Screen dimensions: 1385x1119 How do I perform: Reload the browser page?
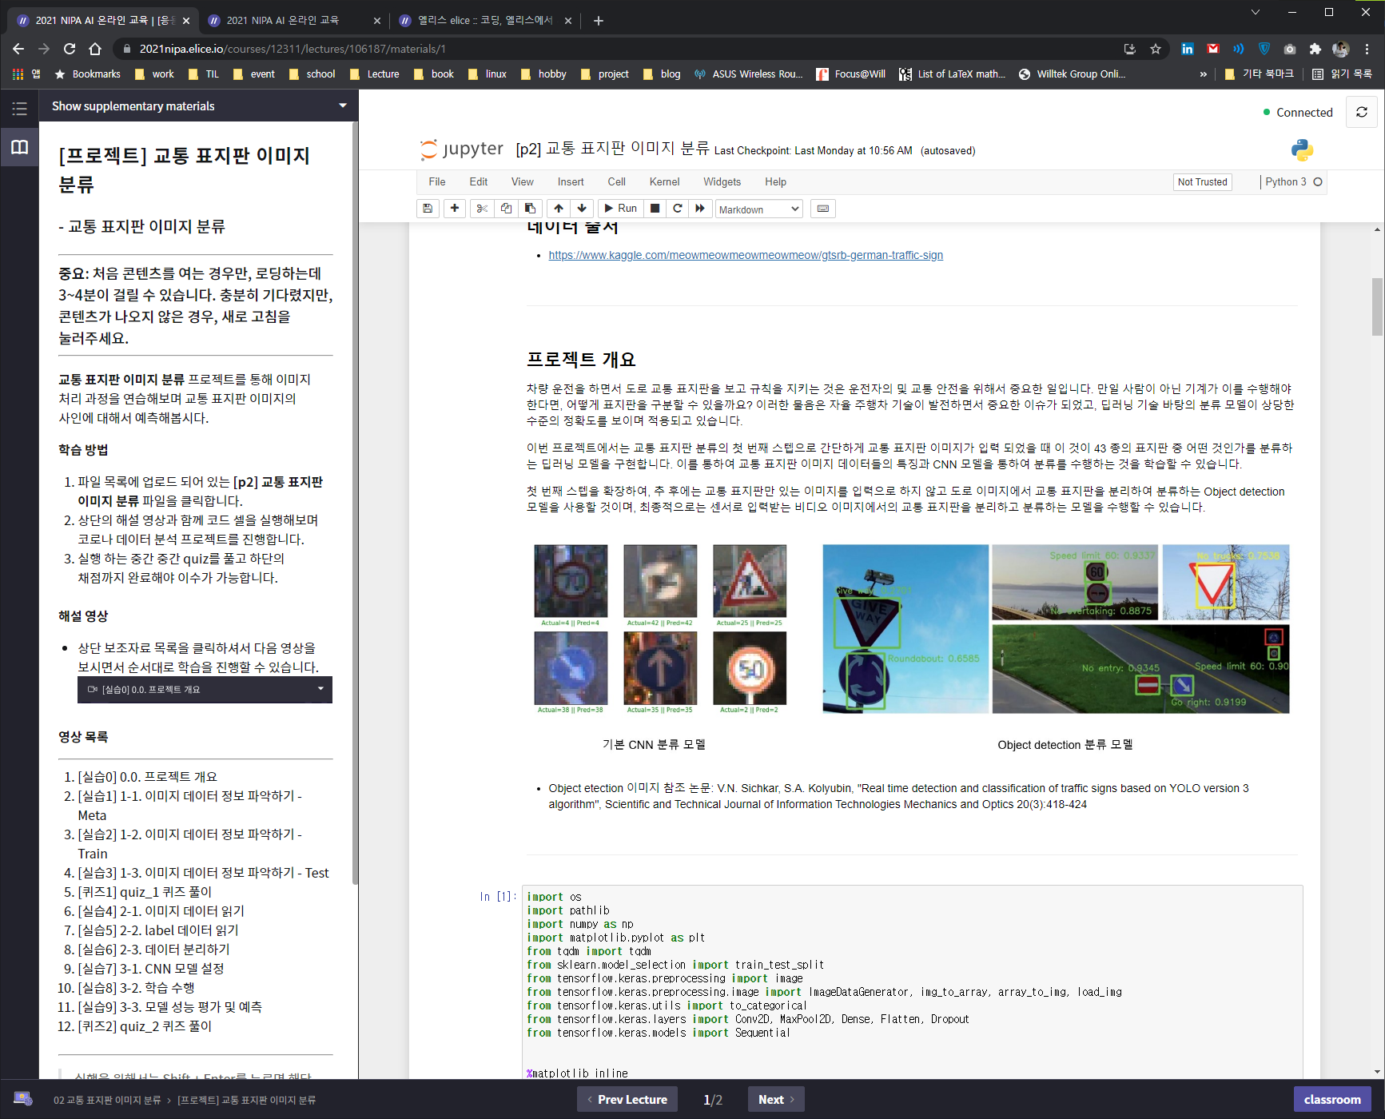tap(70, 49)
